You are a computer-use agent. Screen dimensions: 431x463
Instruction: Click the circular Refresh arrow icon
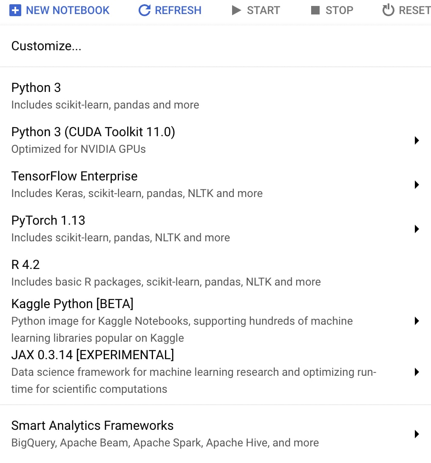click(x=145, y=10)
